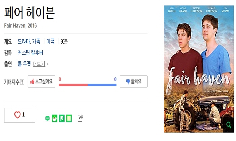The height and width of the screenshot is (141, 236).
Task: Share to Naver Cafe cup icon
Action: [x=54, y=118]
